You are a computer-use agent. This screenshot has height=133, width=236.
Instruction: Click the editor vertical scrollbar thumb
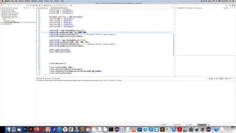click(x=174, y=44)
